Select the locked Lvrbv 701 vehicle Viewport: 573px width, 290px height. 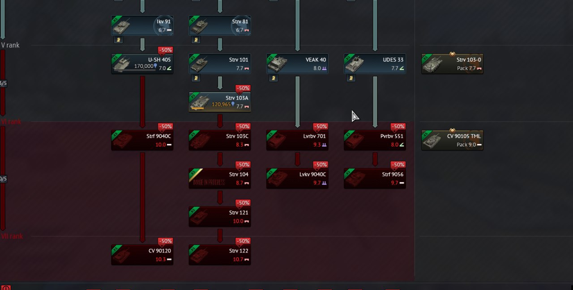(x=297, y=140)
